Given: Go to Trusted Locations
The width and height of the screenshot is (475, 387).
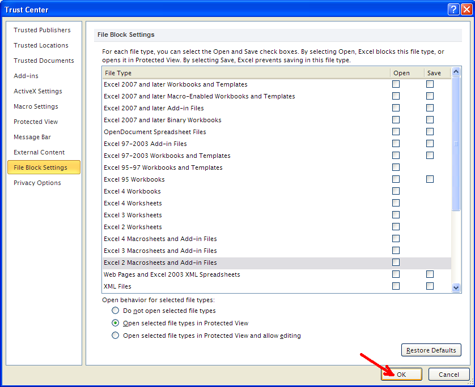Looking at the screenshot, I should pos(41,45).
